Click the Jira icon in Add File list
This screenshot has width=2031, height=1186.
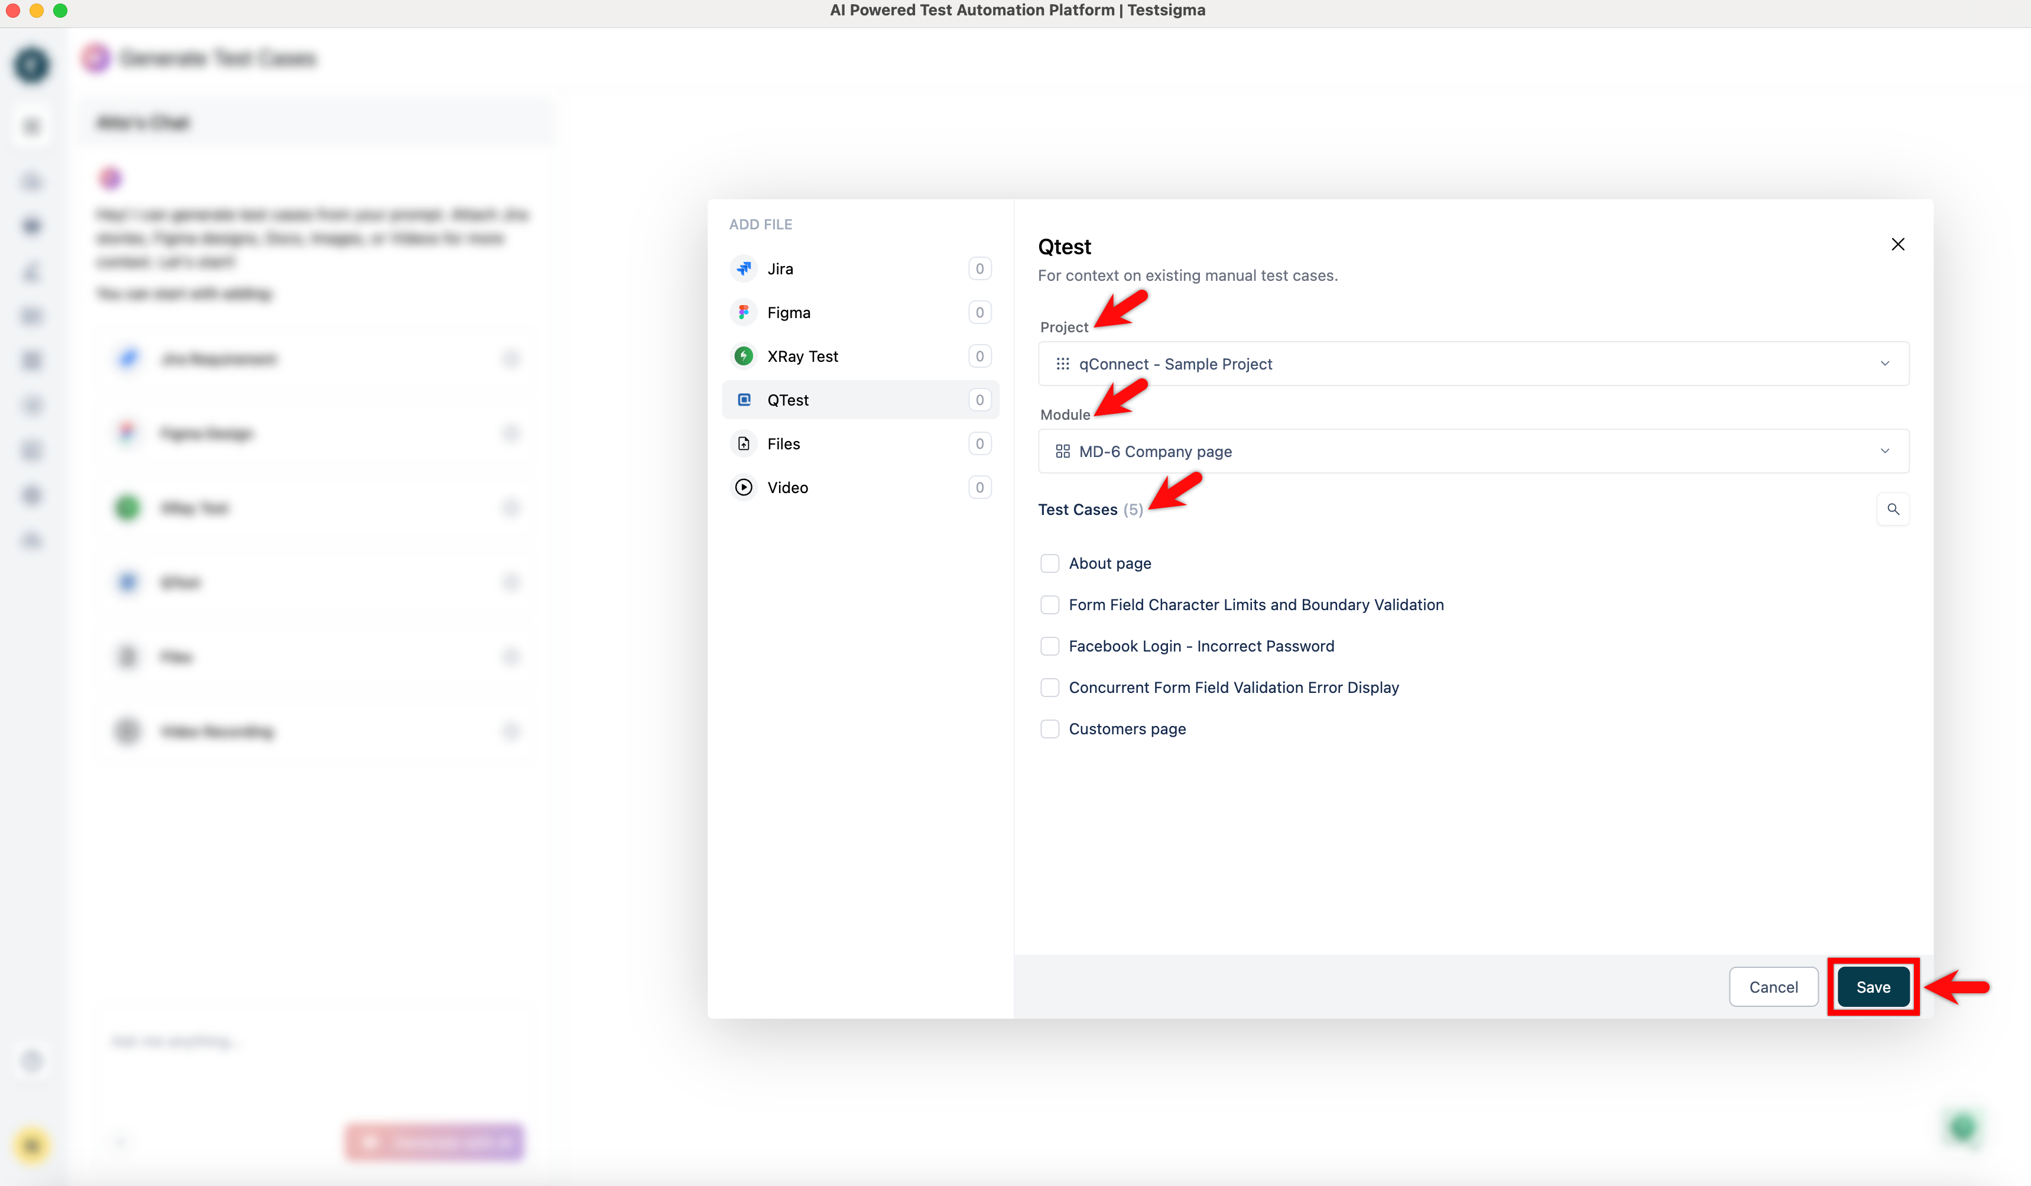[x=743, y=268]
